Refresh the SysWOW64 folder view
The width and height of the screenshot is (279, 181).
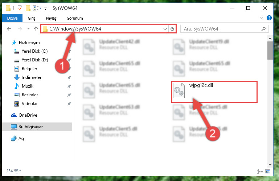coord(172,29)
